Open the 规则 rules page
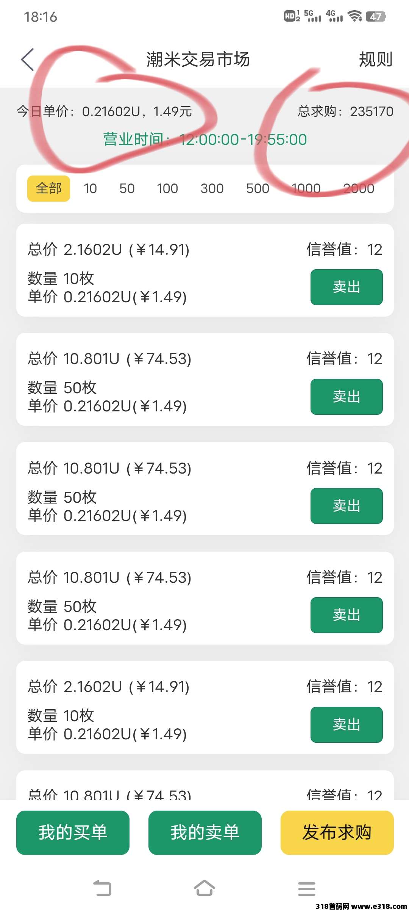The height and width of the screenshot is (913, 409). tap(375, 60)
